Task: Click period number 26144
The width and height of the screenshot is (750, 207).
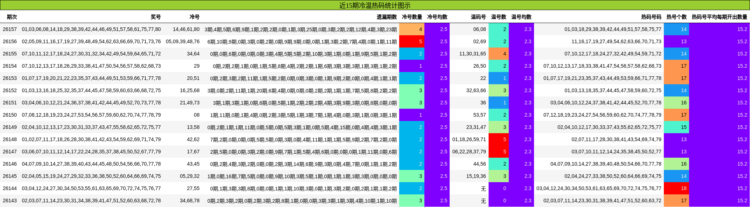Action: [x=10, y=188]
